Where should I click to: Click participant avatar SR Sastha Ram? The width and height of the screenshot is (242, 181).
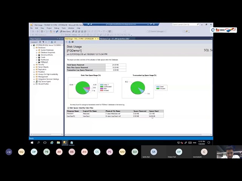[x=154, y=152]
